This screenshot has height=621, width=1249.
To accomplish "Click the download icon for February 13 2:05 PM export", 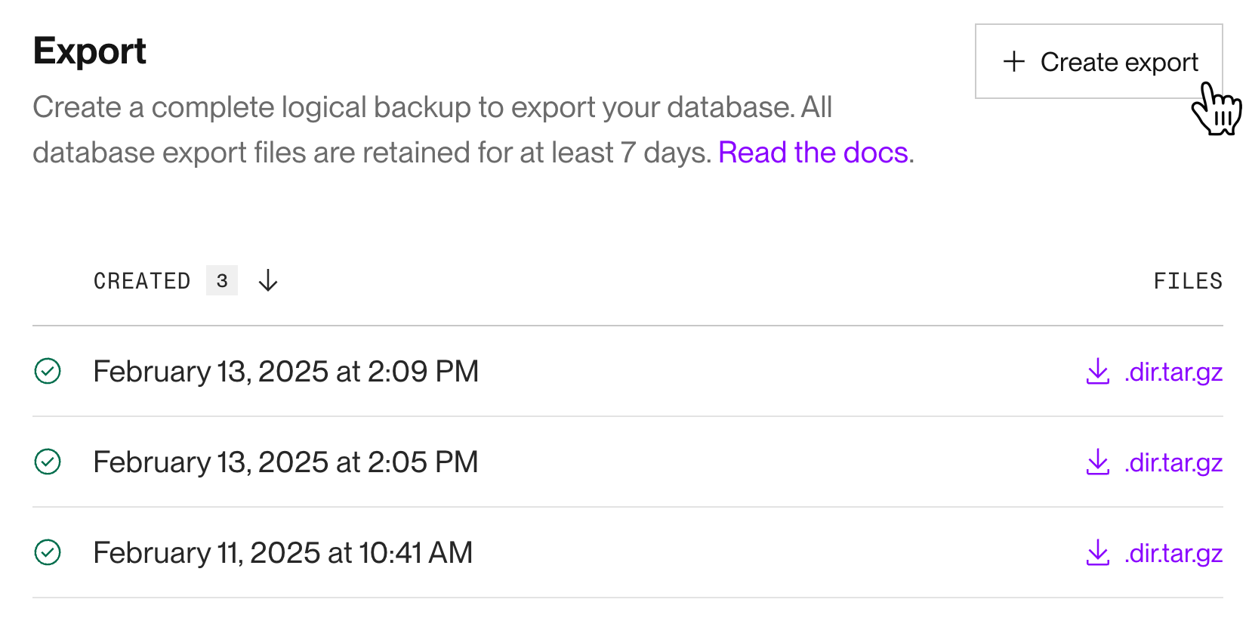I will tap(1096, 462).
